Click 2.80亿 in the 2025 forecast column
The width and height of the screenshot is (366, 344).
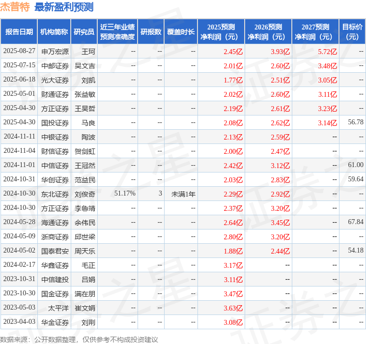[233, 237]
